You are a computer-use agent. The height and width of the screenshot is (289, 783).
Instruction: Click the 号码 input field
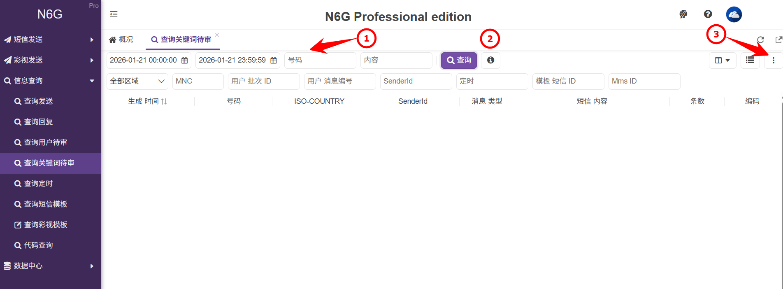click(320, 60)
